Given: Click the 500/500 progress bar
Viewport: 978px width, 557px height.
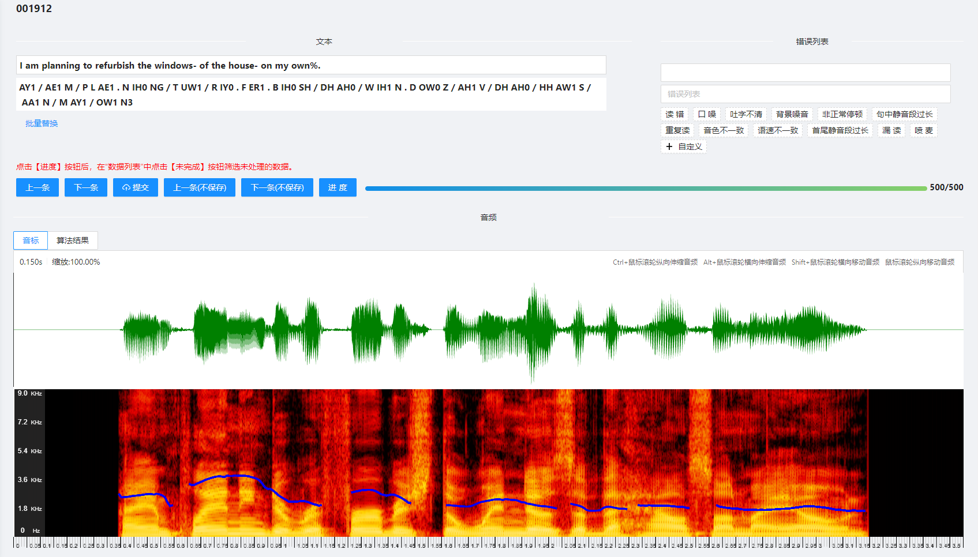Looking at the screenshot, I should coord(645,188).
